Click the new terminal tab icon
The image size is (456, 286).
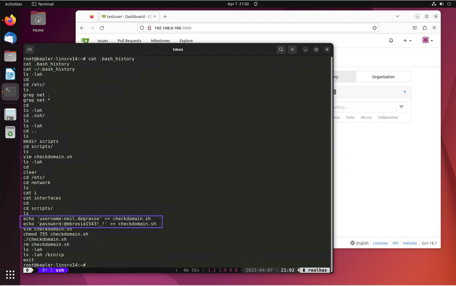click(30, 50)
